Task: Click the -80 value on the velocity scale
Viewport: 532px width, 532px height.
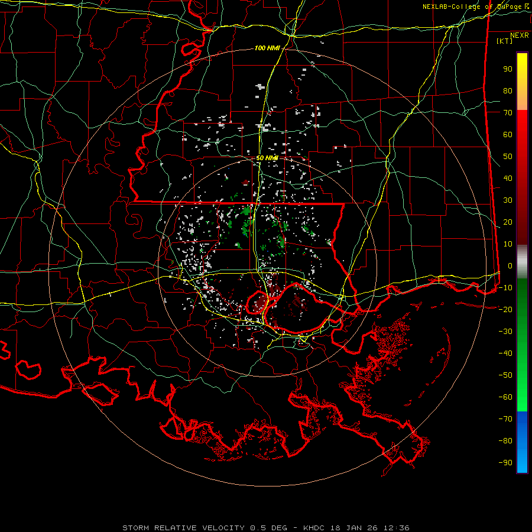Action: pos(505,441)
